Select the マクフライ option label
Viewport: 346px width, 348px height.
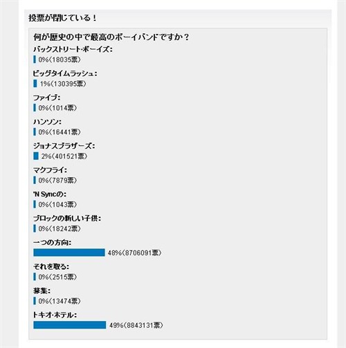50,170
